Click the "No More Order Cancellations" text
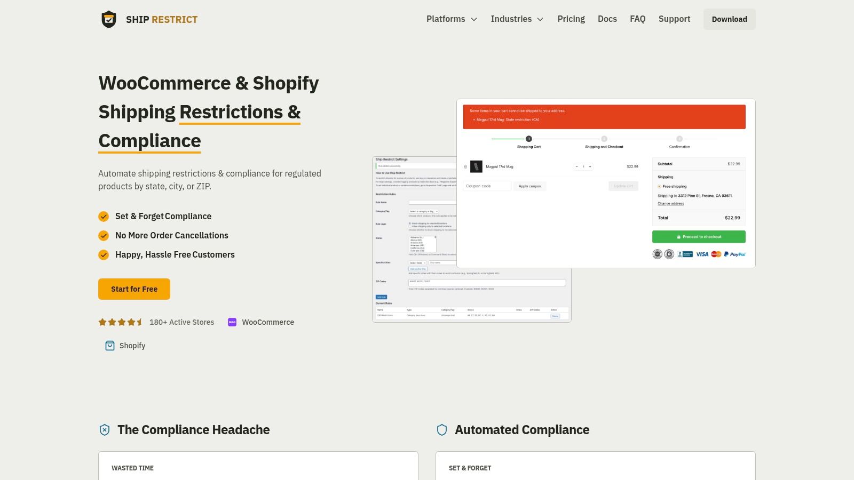 click(x=172, y=236)
